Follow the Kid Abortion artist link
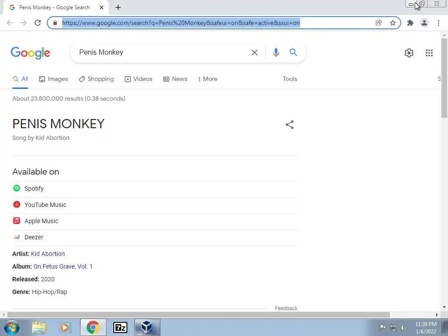The image size is (448, 336). 48,254
